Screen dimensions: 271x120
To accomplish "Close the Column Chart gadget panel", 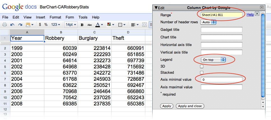I will point(257,14).
